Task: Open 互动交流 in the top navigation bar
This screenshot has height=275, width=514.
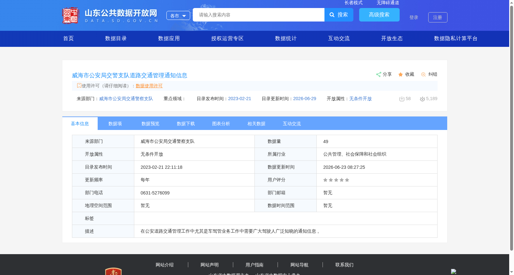Action: (x=339, y=39)
